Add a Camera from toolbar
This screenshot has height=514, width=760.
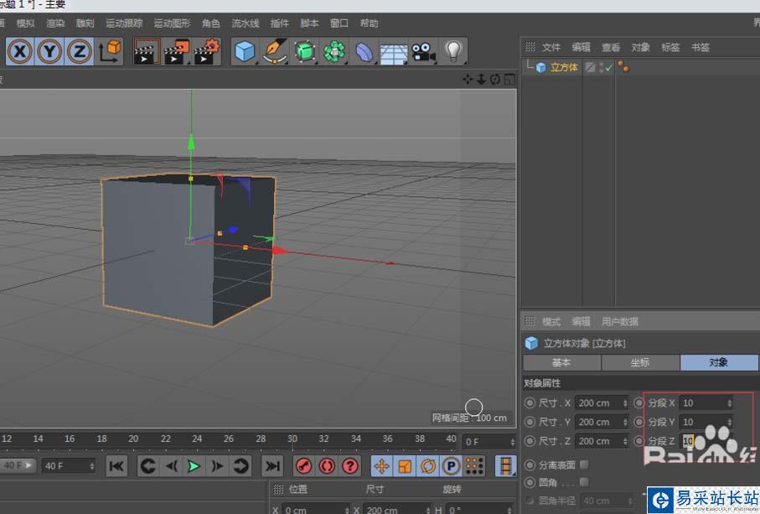pyautogui.click(x=423, y=52)
